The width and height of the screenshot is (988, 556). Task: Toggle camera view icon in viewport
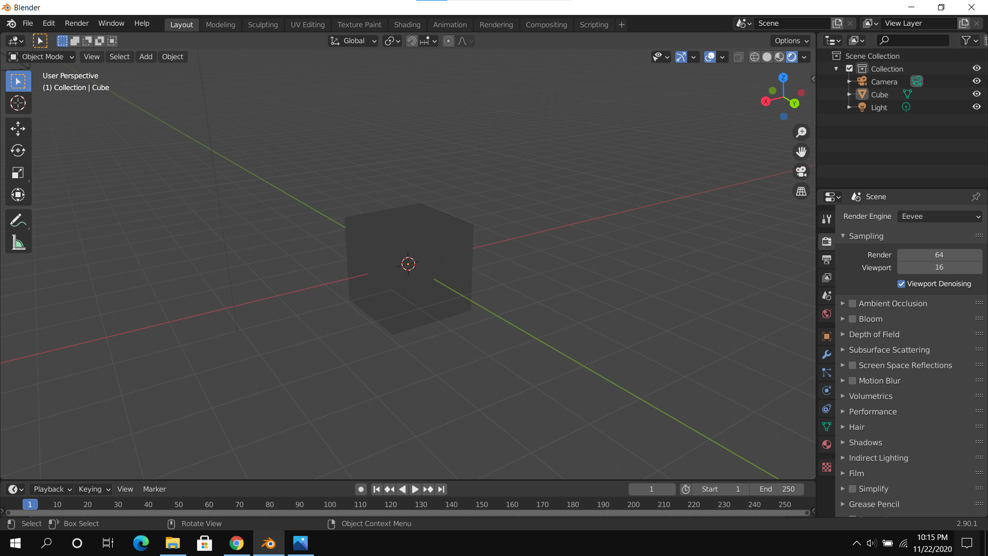tap(801, 171)
